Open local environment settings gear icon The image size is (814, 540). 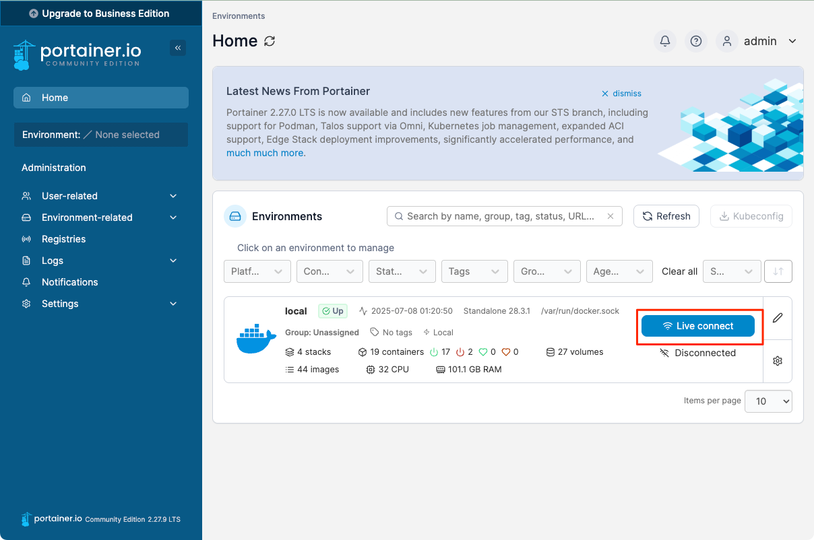(778, 361)
